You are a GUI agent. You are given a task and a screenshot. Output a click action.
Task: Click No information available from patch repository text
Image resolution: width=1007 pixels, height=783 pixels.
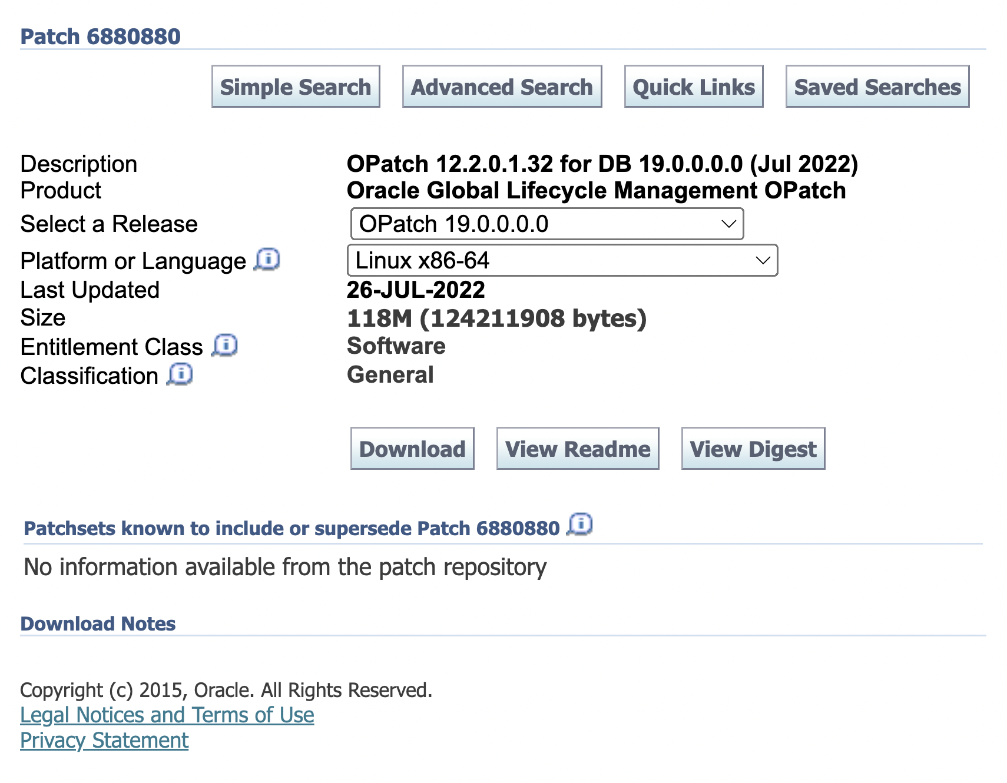click(x=286, y=567)
